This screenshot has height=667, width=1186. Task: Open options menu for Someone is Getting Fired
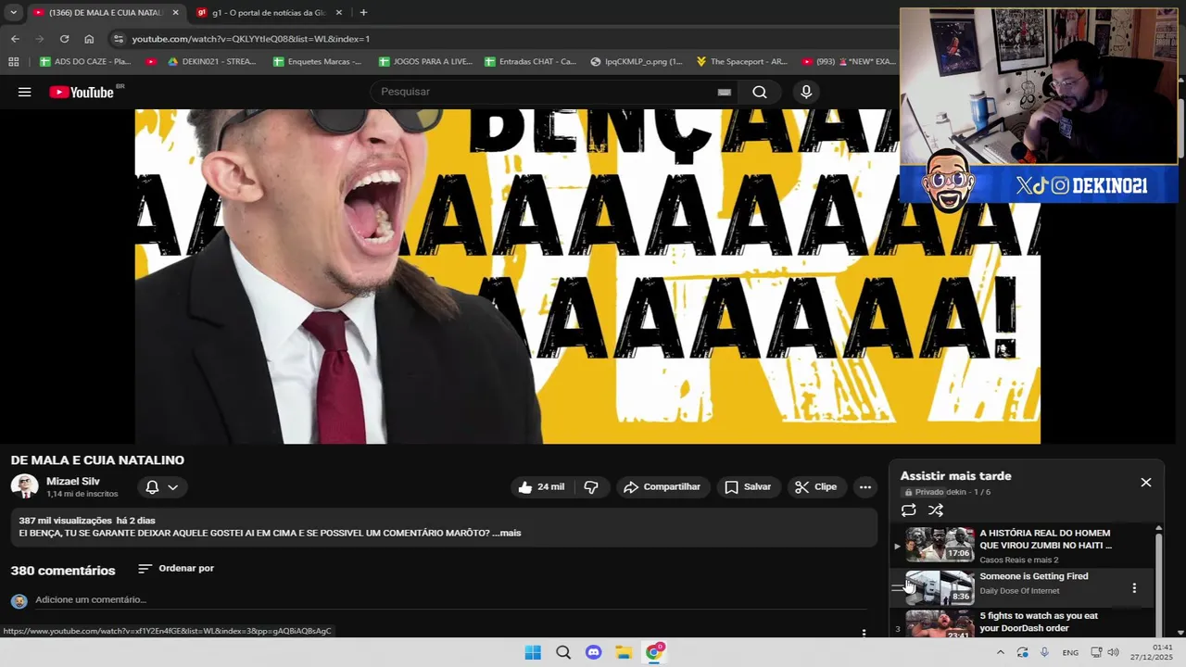(1134, 588)
